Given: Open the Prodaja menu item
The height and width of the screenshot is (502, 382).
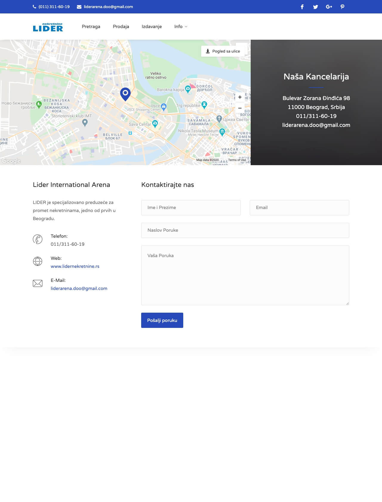Looking at the screenshot, I should click(121, 27).
